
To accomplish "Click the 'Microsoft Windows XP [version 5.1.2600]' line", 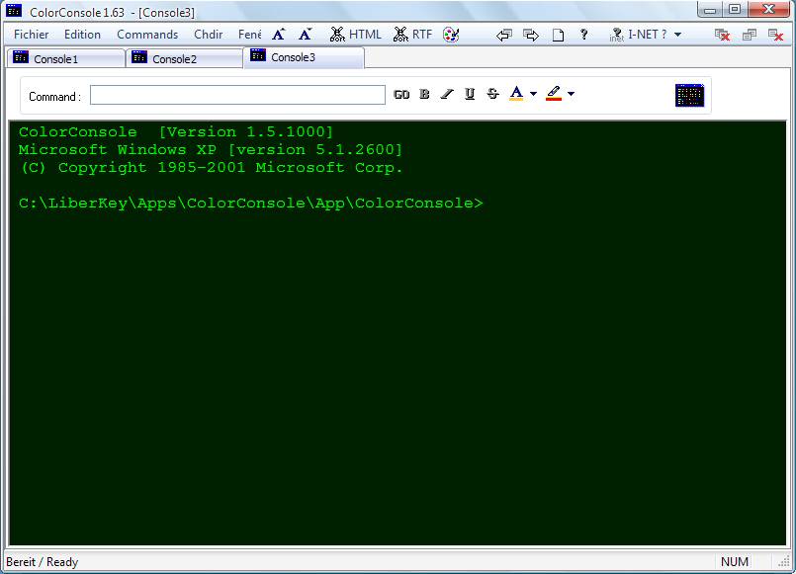I will click(x=211, y=150).
